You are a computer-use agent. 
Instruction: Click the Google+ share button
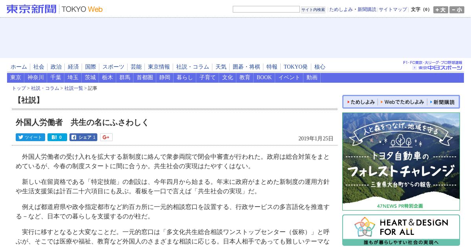[x=106, y=137]
